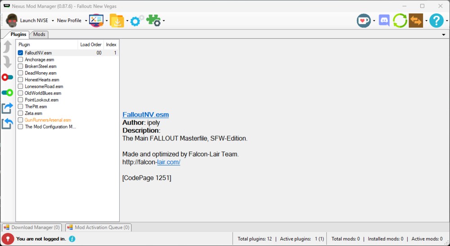
Task: Open the Download Manager (0) tab
Action: pyautogui.click(x=32, y=228)
